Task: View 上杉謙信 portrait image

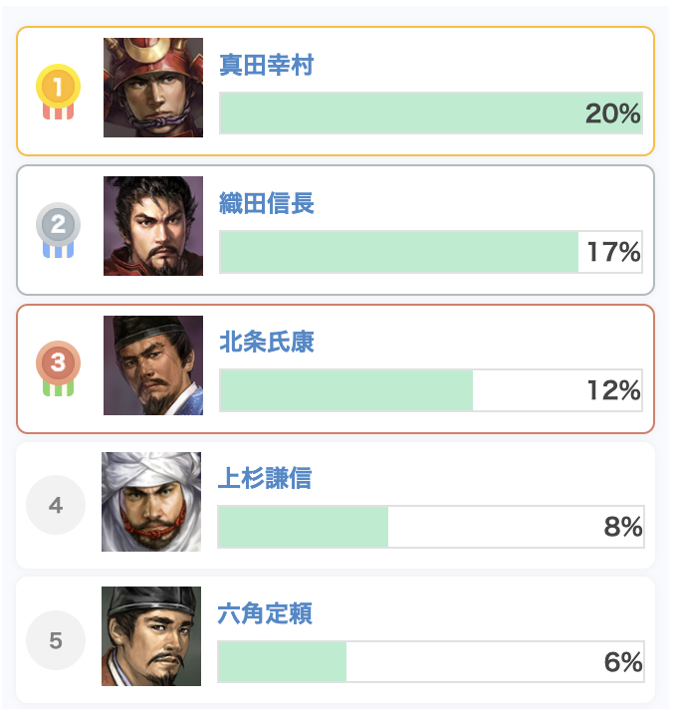Action: pyautogui.click(x=151, y=502)
